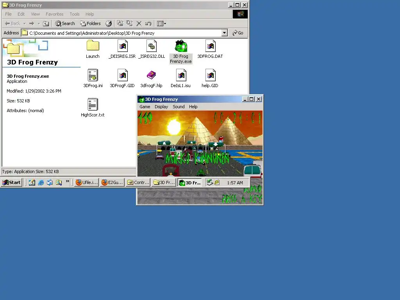Switch to the 3D Fr... folder taskbar button
Viewport: 400px width, 300px height.
click(164, 182)
